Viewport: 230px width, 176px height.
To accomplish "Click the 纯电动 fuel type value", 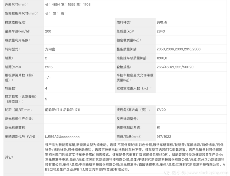I will 162,22.
